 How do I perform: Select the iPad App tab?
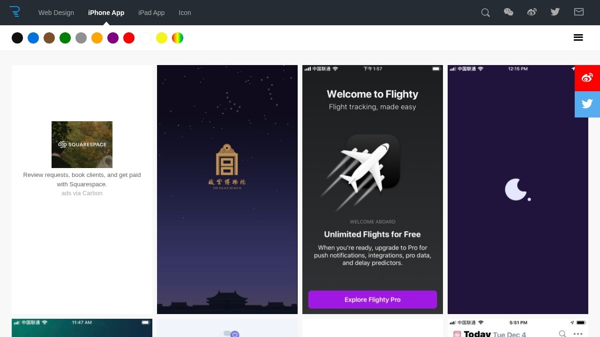pyautogui.click(x=151, y=13)
